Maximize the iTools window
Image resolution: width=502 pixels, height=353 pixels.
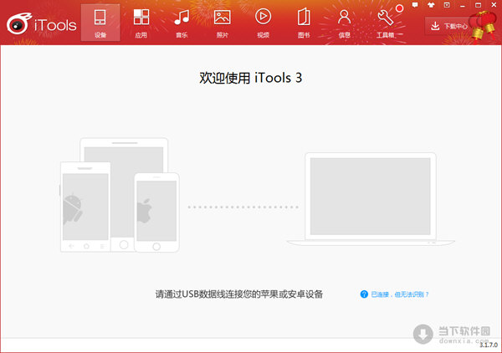(479, 5)
